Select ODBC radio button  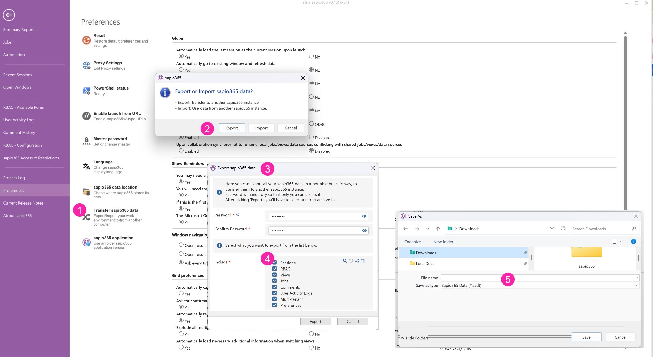tap(311, 124)
